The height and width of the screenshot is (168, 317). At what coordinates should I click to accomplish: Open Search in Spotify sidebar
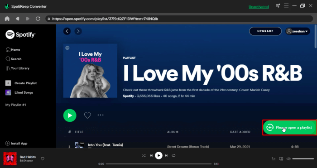click(14, 59)
